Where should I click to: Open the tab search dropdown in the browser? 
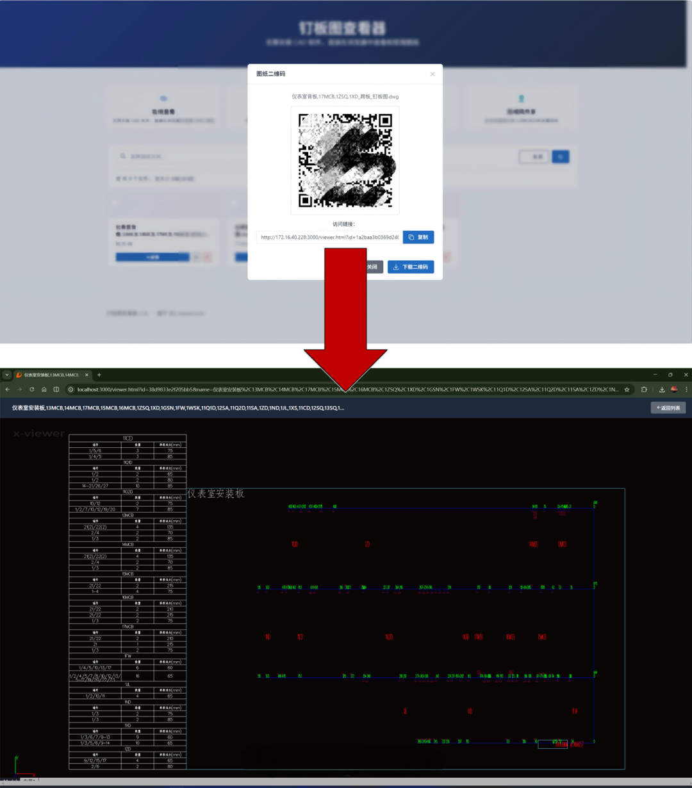point(7,375)
